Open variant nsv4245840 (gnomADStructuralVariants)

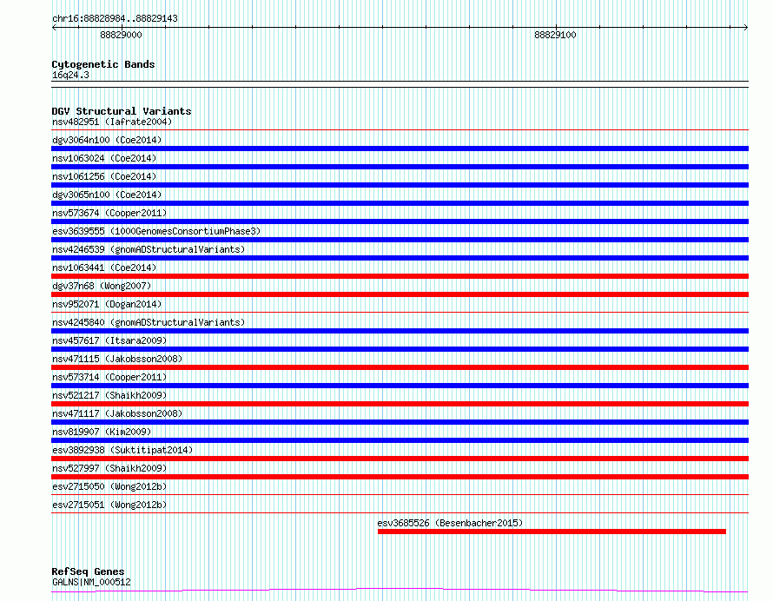[x=149, y=322]
